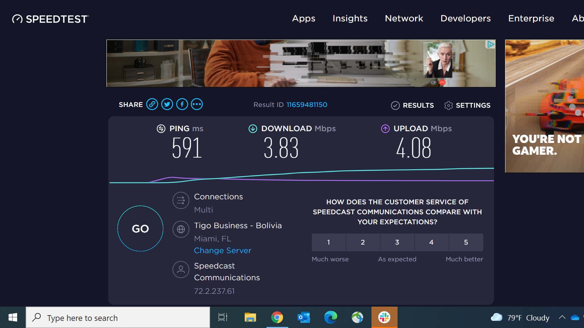The height and width of the screenshot is (328, 584).
Task: Rate customer service 5, much better
Action: coord(466,242)
